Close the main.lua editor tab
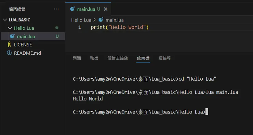The height and width of the screenshot is (135, 253). [106, 9]
